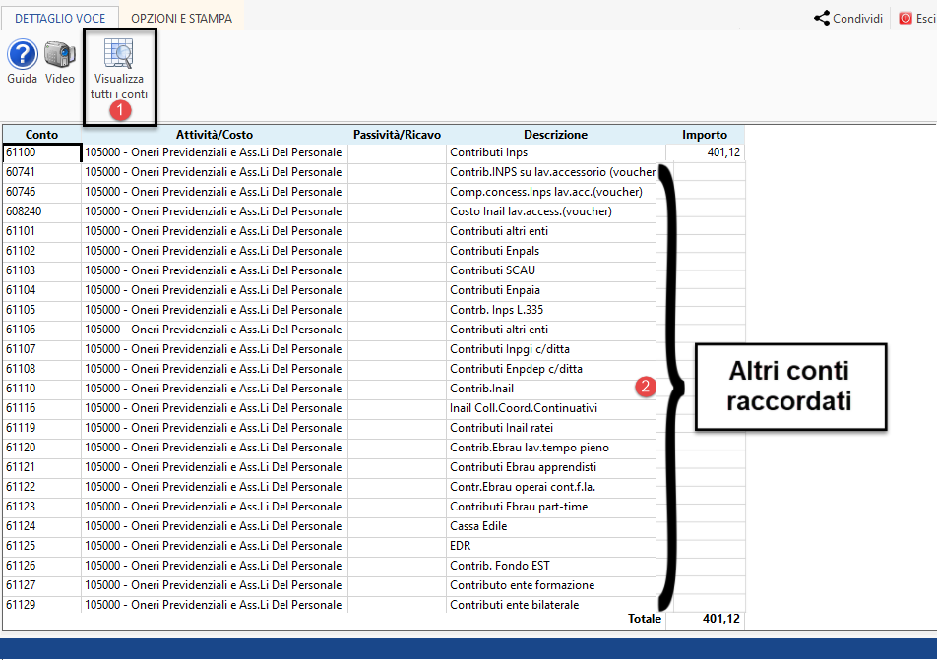The height and width of the screenshot is (660, 937).
Task: Click Costo Inail lav.access.(voucher) description
Action: 551,211
